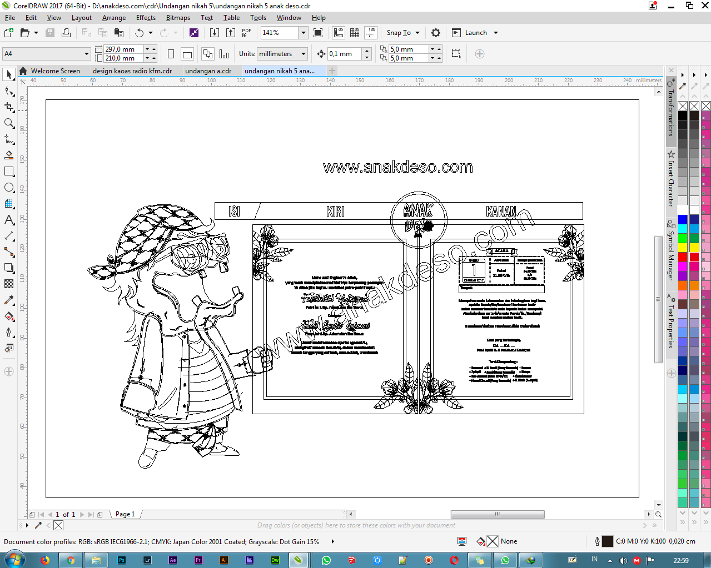Click the no-color swatch in document palette
Image resolution: width=711 pixels, height=568 pixels.
(x=58, y=525)
